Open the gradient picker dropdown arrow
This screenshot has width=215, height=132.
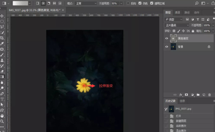[30, 3]
